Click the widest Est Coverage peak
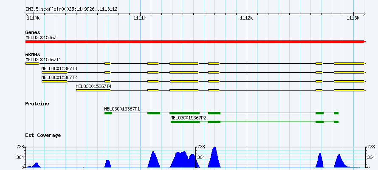378x170 pixels. point(184,160)
